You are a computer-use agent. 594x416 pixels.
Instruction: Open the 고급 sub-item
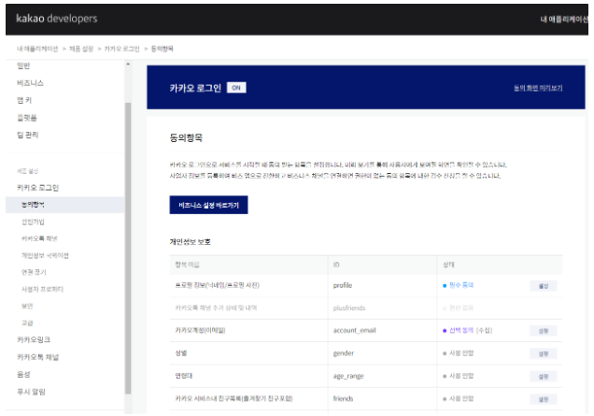pyautogui.click(x=27, y=323)
